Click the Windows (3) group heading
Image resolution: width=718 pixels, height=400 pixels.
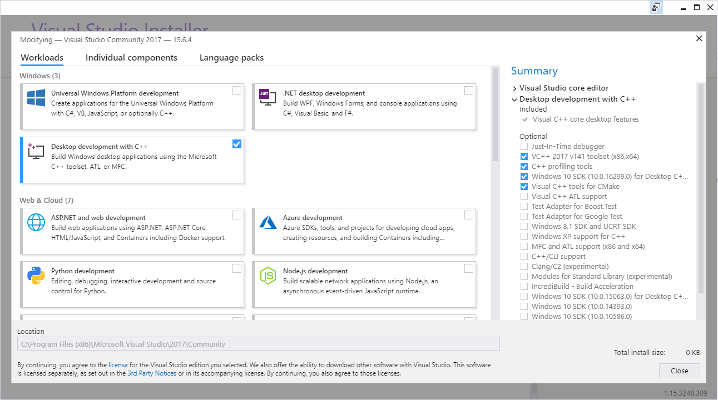tap(40, 76)
